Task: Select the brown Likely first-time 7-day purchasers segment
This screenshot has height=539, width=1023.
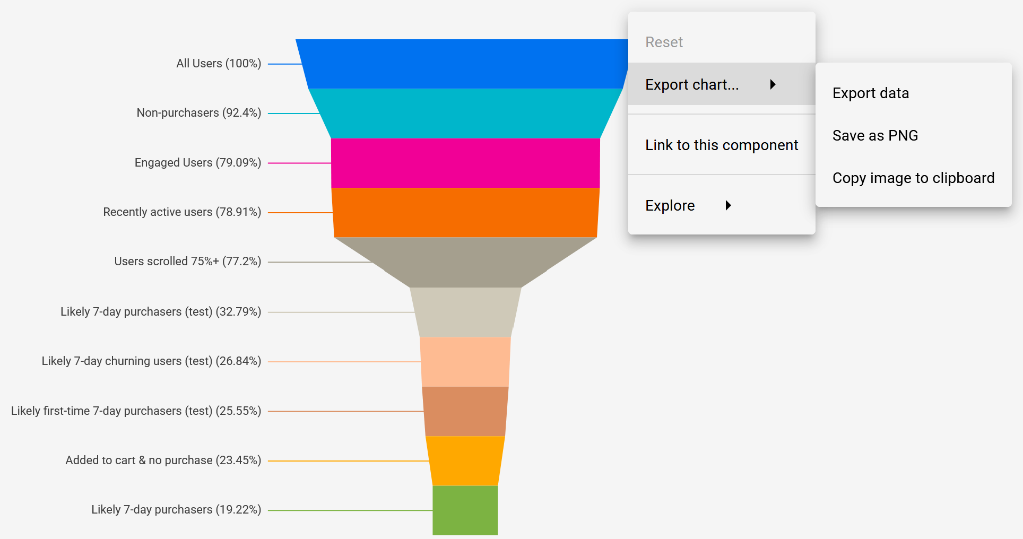Action: pos(465,411)
